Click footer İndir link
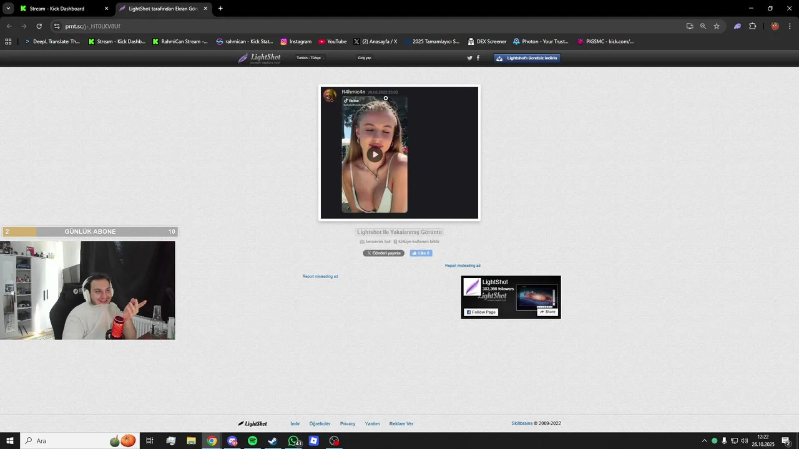The height and width of the screenshot is (449, 799). click(x=295, y=423)
